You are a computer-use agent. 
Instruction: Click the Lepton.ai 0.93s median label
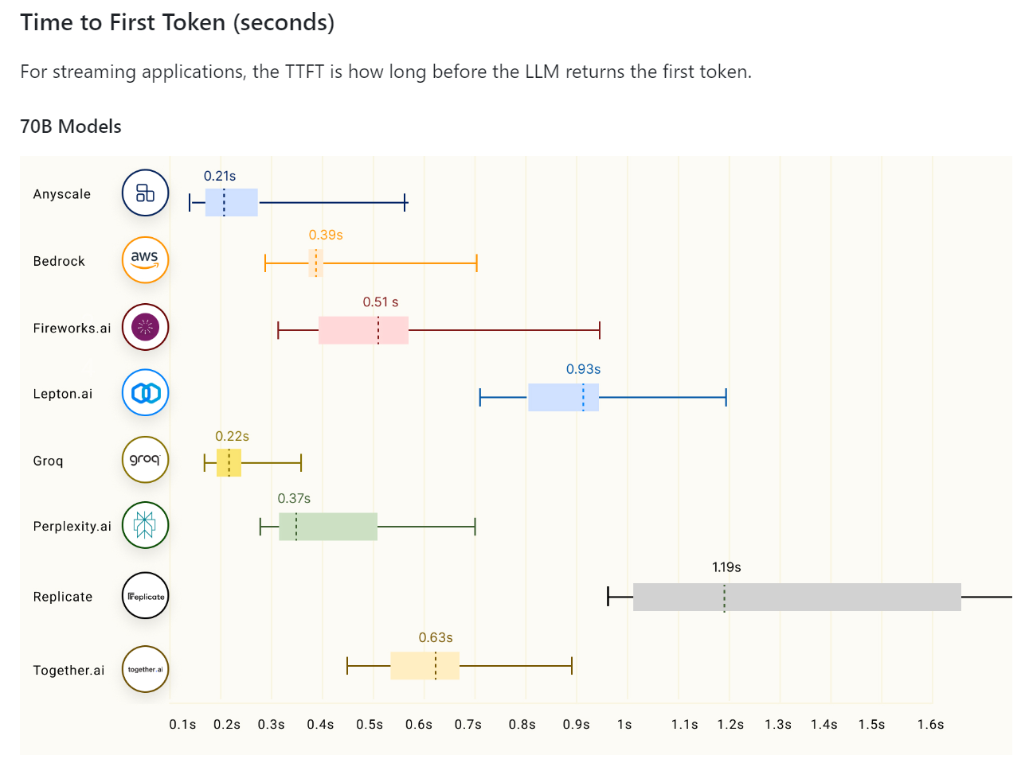click(583, 369)
